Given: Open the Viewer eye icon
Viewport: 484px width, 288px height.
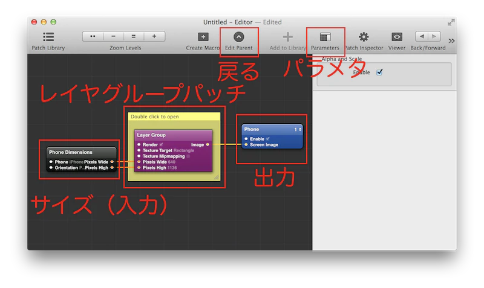Looking at the screenshot, I should tap(397, 37).
